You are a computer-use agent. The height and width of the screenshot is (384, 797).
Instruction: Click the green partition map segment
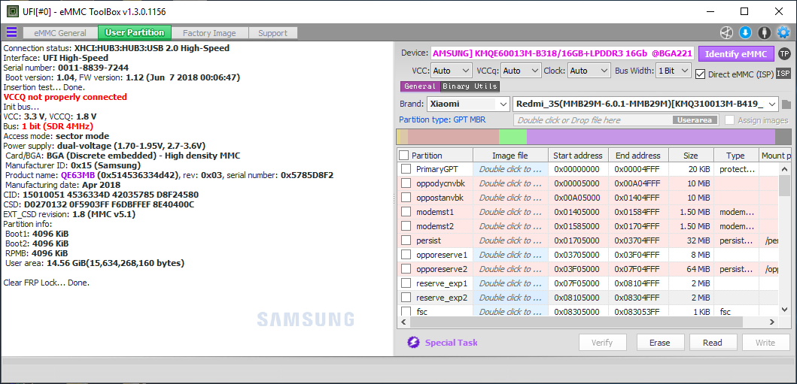[x=513, y=137]
